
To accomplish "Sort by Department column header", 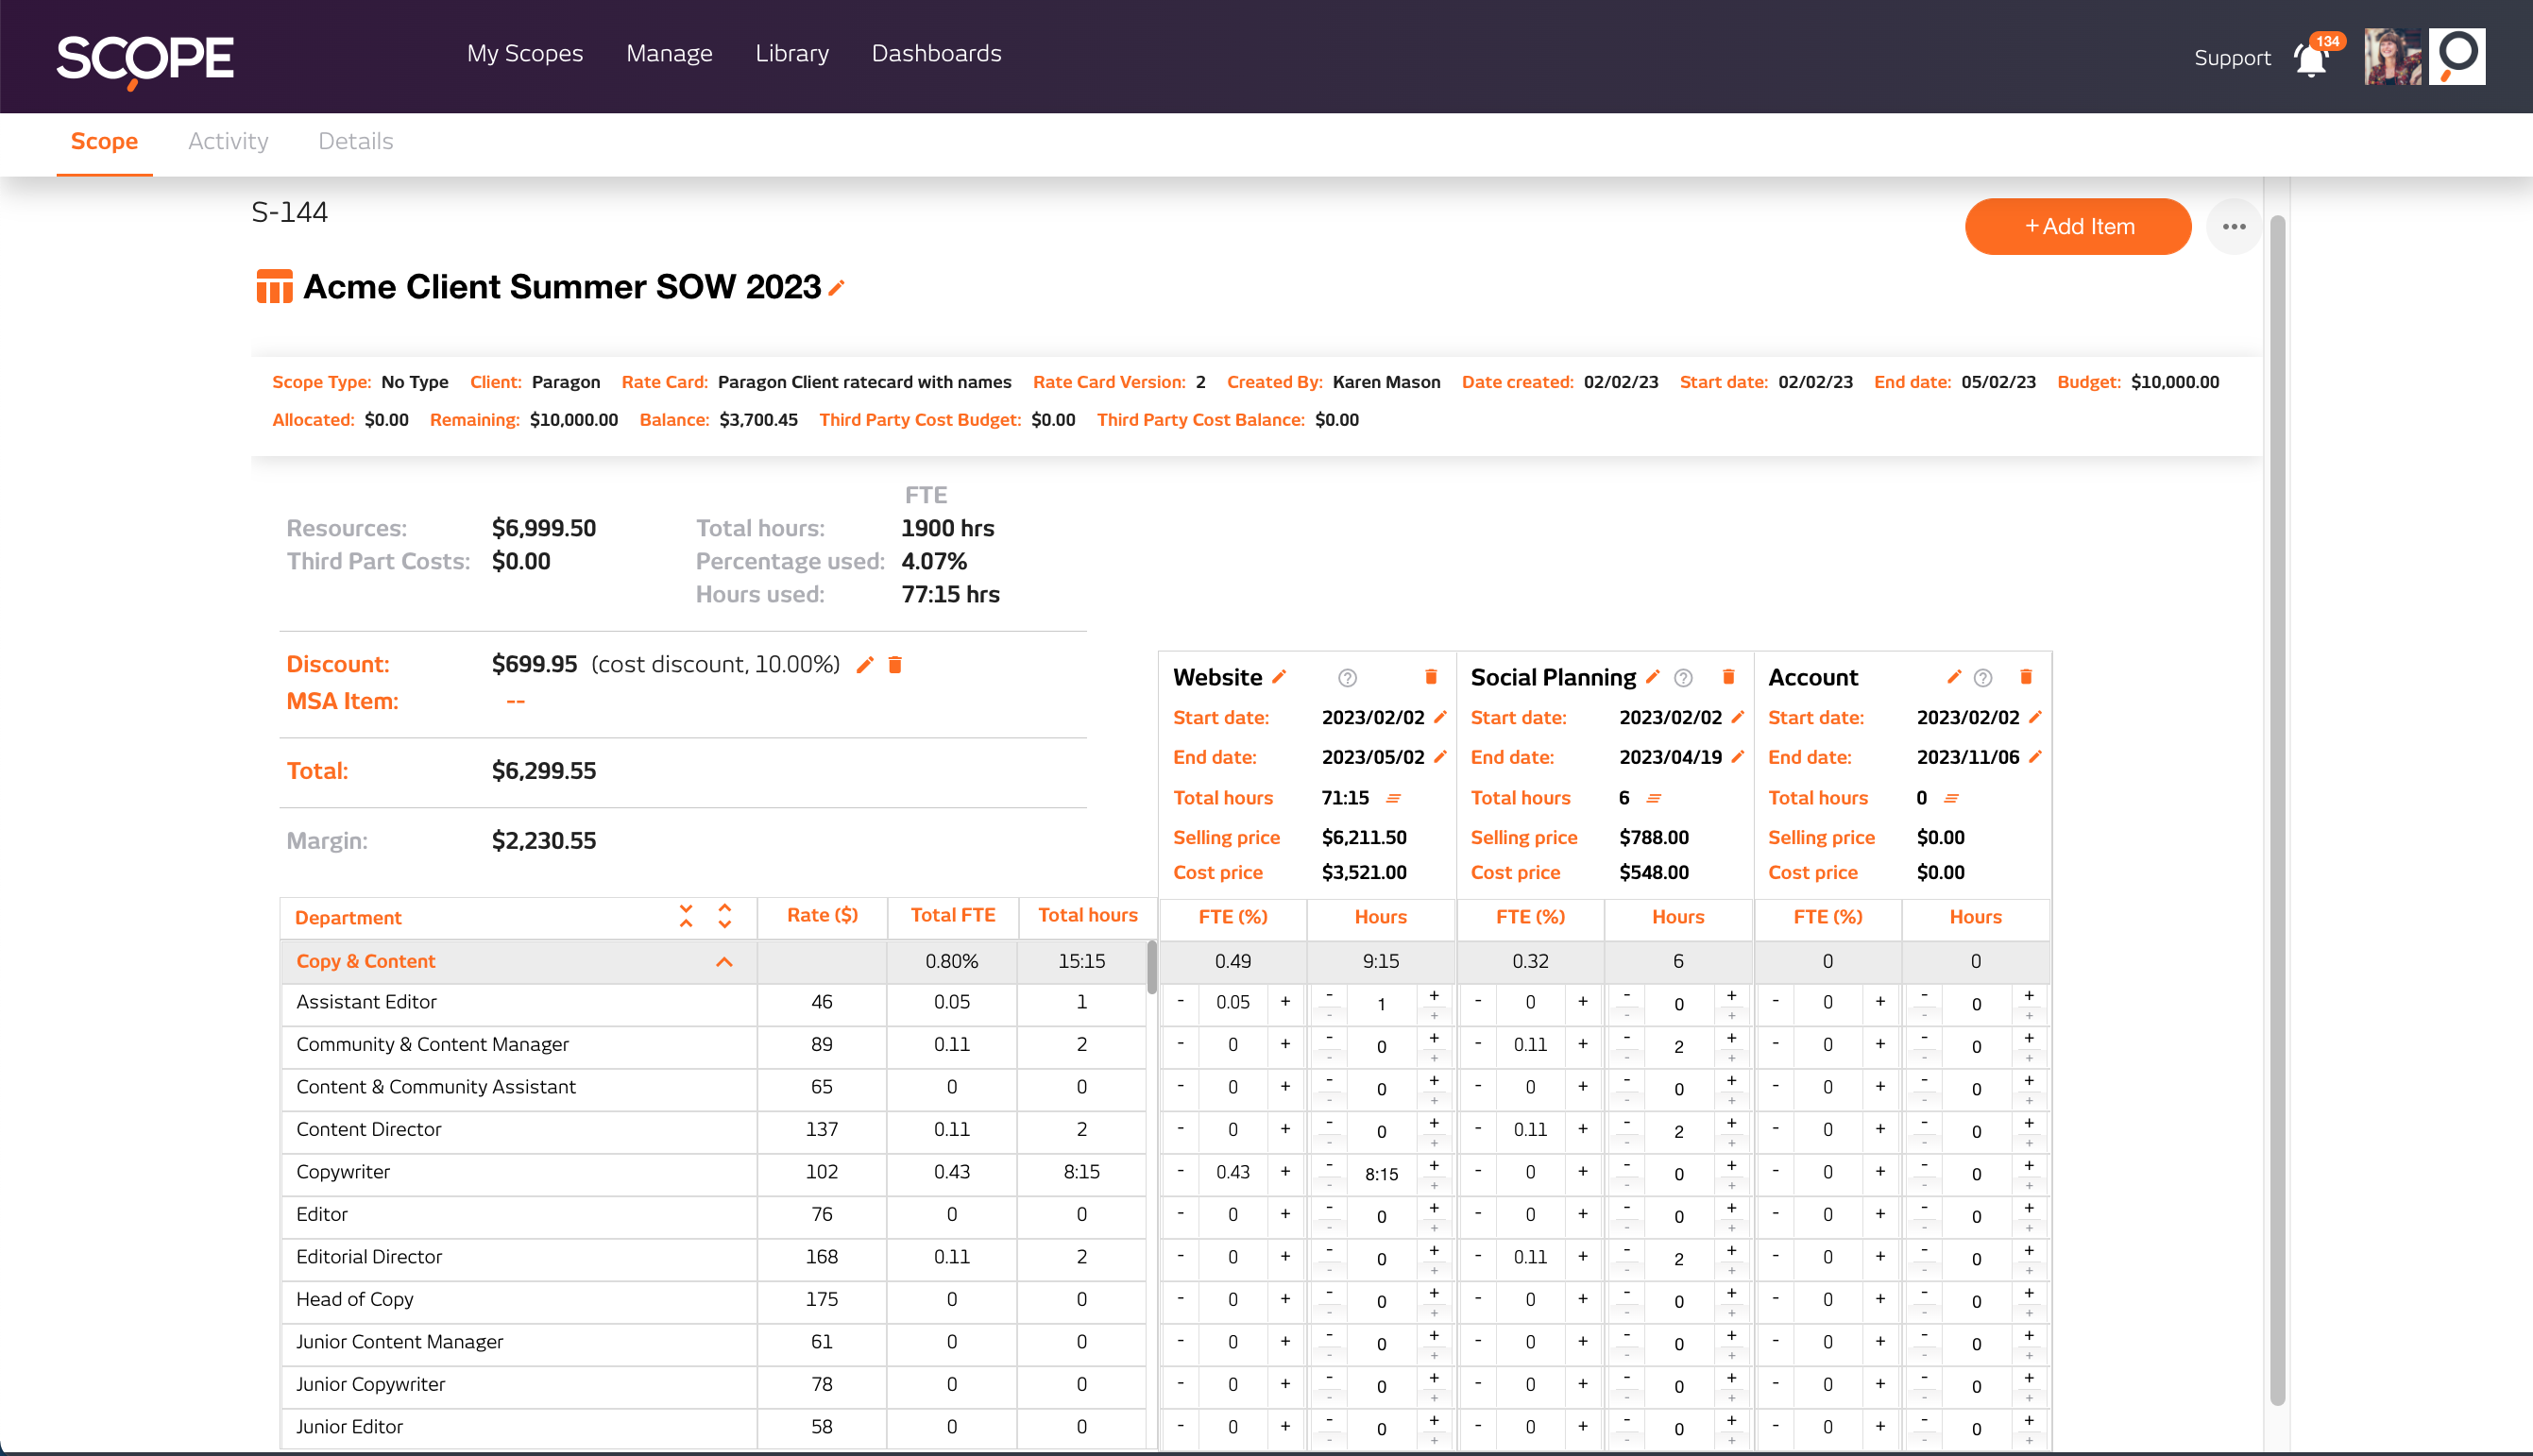I will click(348, 918).
